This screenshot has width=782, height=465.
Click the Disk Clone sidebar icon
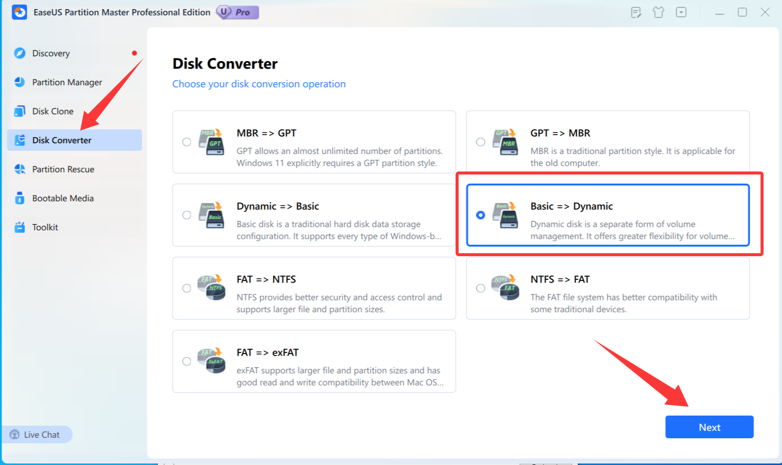pos(20,111)
